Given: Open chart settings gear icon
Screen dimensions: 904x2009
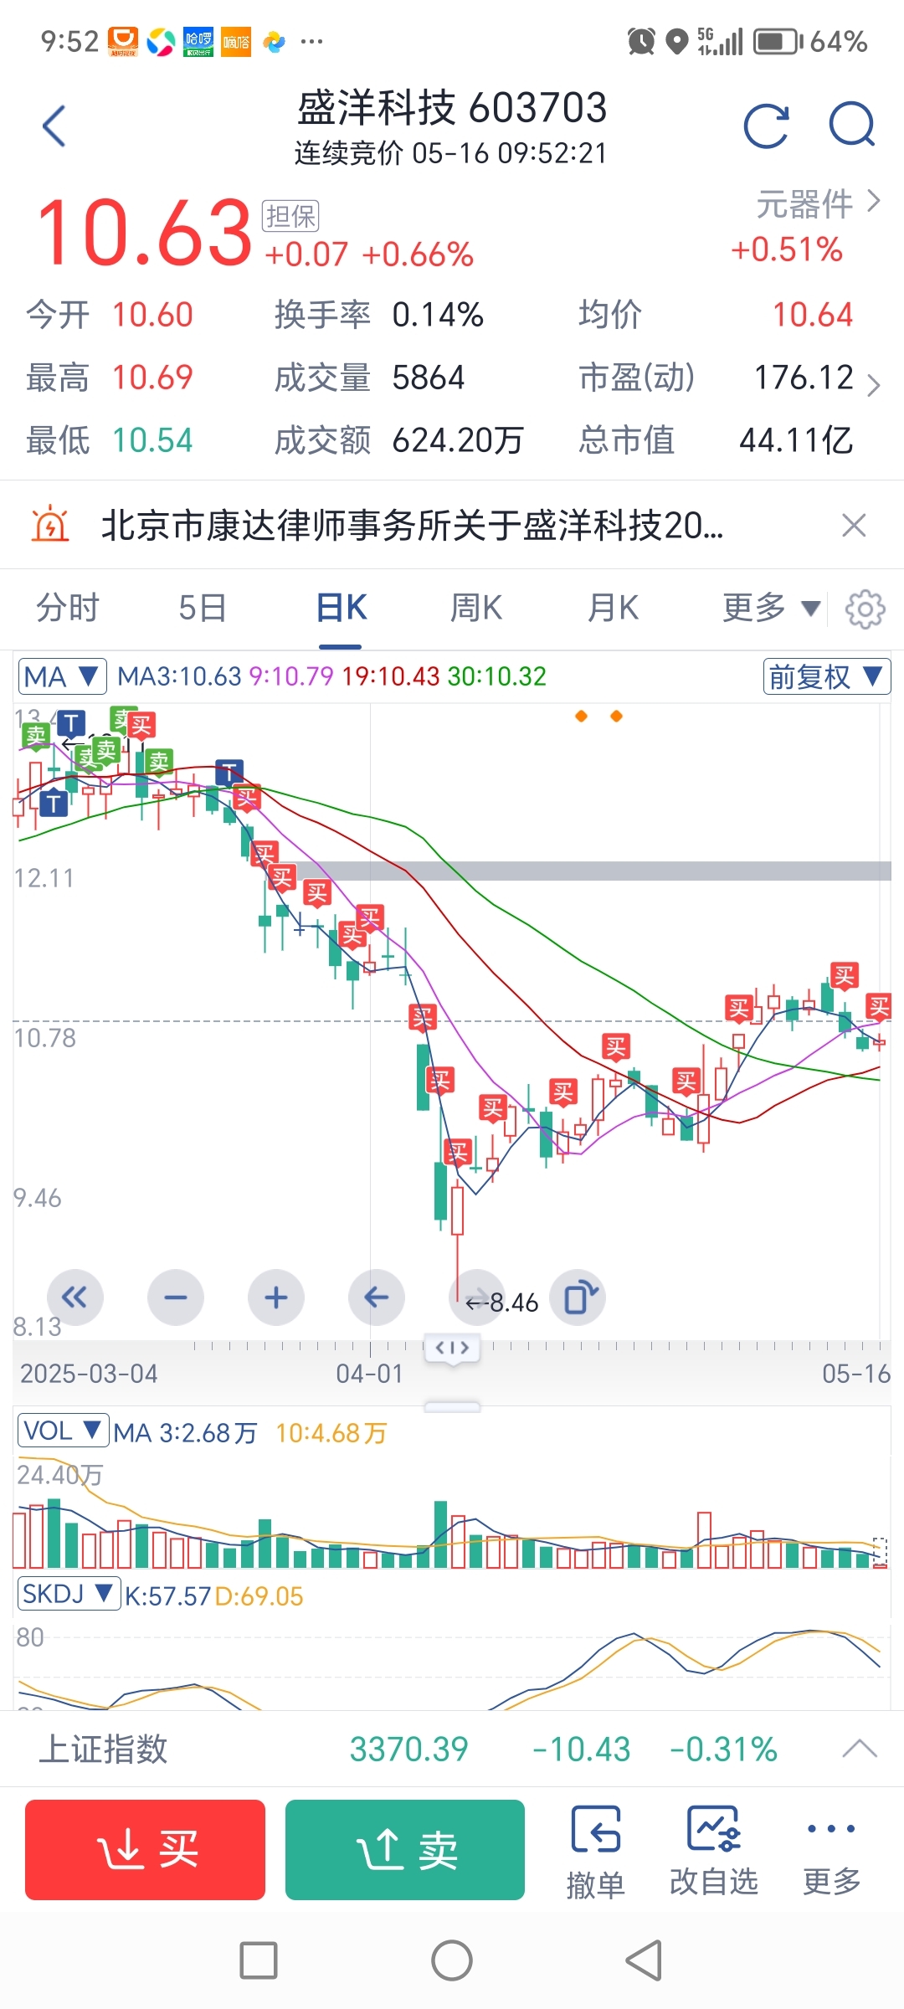Looking at the screenshot, I should pyautogui.click(x=865, y=609).
